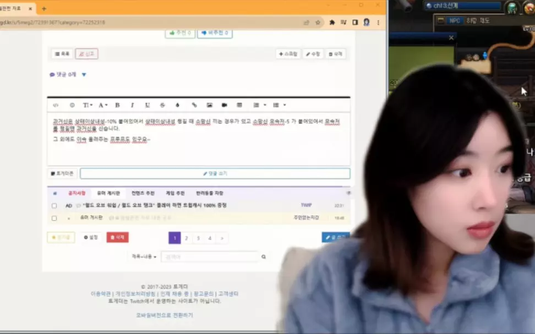Click the yellow star favorite button
This screenshot has height=334, width=535.
pos(61,238)
